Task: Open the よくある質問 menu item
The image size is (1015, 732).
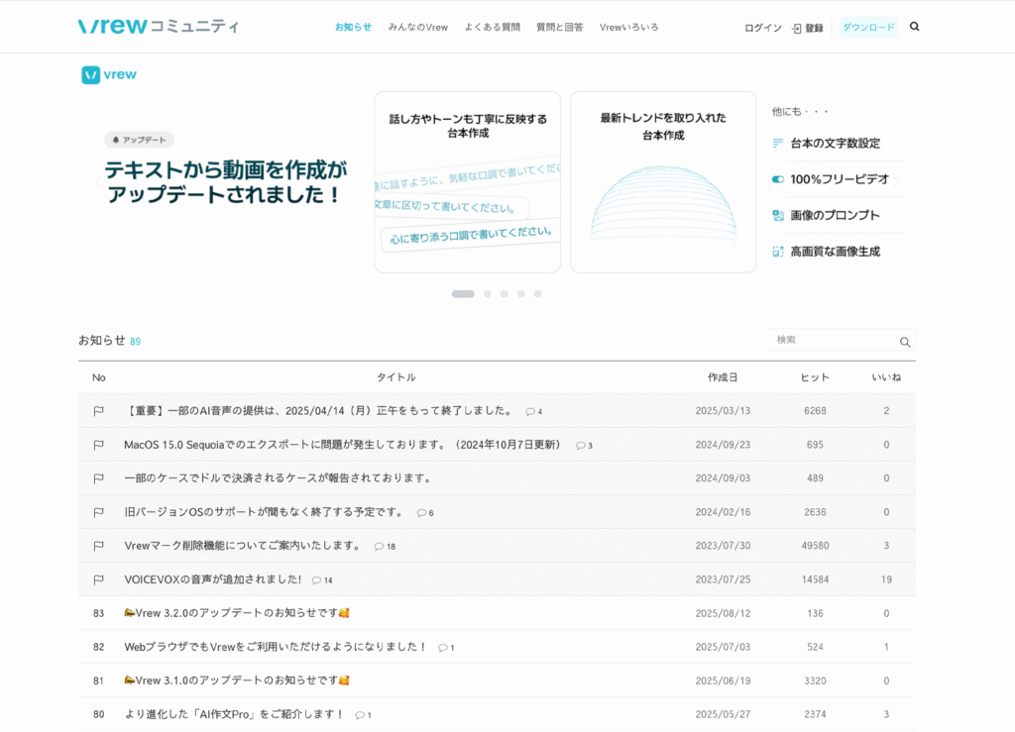Action: (492, 28)
